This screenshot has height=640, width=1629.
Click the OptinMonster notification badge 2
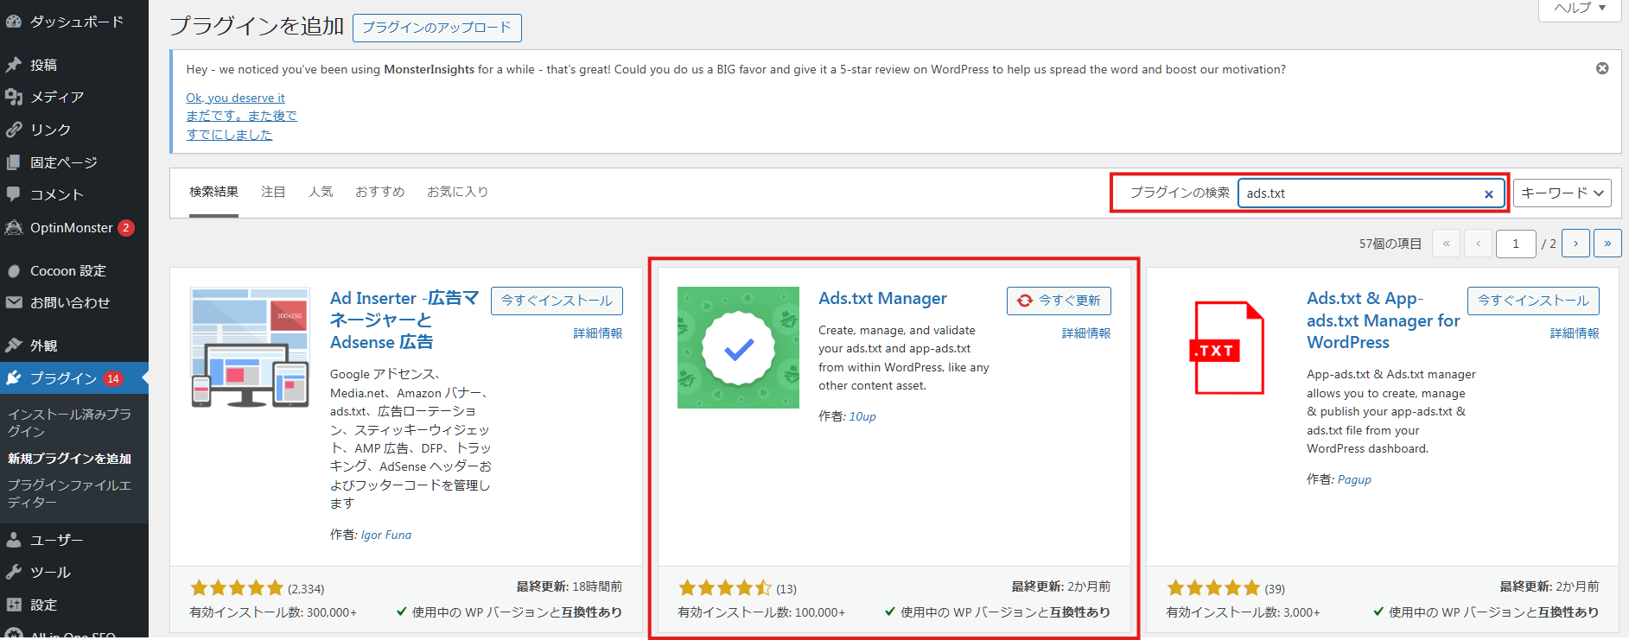(126, 228)
